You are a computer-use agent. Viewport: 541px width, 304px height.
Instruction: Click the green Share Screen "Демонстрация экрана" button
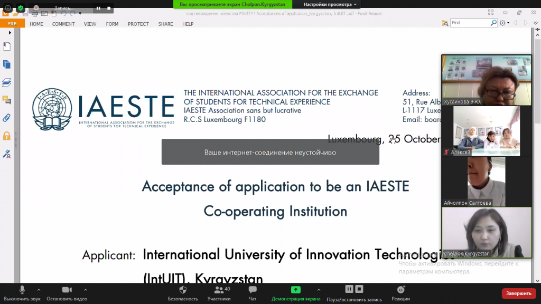click(296, 293)
